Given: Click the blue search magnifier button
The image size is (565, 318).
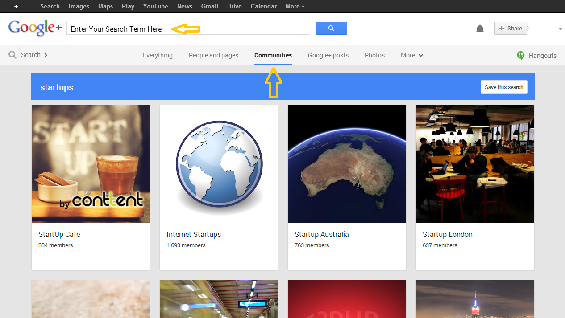Looking at the screenshot, I should pos(331,29).
